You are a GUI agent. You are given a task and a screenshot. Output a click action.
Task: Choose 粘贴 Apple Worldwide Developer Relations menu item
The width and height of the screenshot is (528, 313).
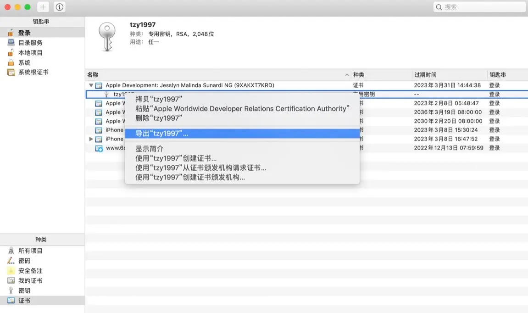242,108
